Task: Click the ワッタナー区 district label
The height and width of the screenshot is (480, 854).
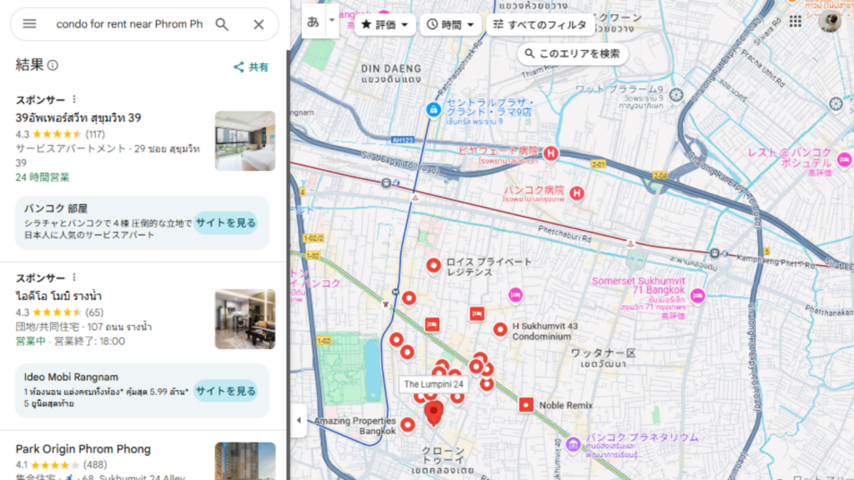Action: 603,353
